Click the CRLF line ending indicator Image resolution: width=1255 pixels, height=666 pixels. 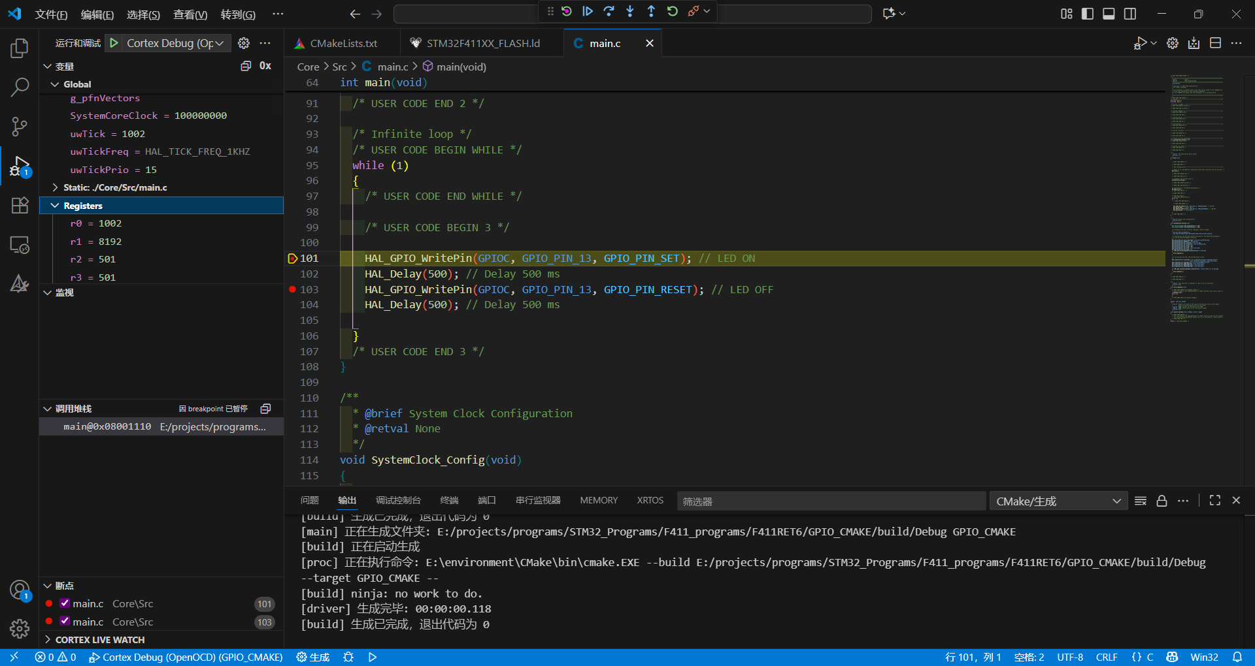click(x=1106, y=657)
